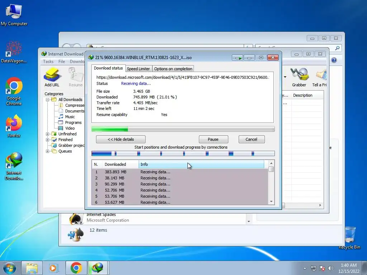This screenshot has width=367, height=275.
Task: Expand the Finished category
Action: coord(48,140)
